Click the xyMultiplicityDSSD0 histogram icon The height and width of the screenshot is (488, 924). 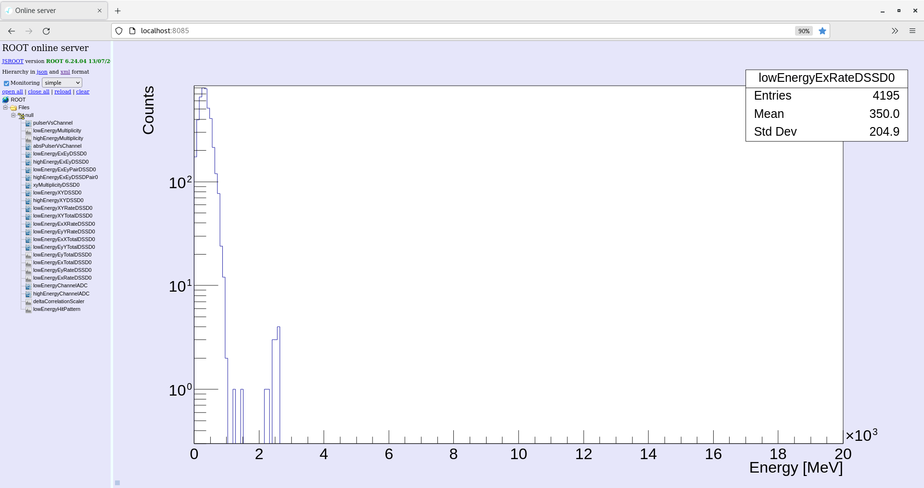[x=28, y=185]
